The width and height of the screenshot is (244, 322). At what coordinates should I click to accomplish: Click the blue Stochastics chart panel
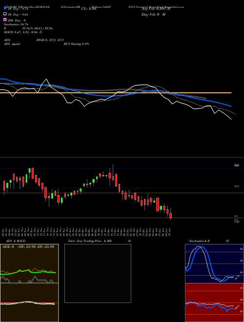point(214,263)
